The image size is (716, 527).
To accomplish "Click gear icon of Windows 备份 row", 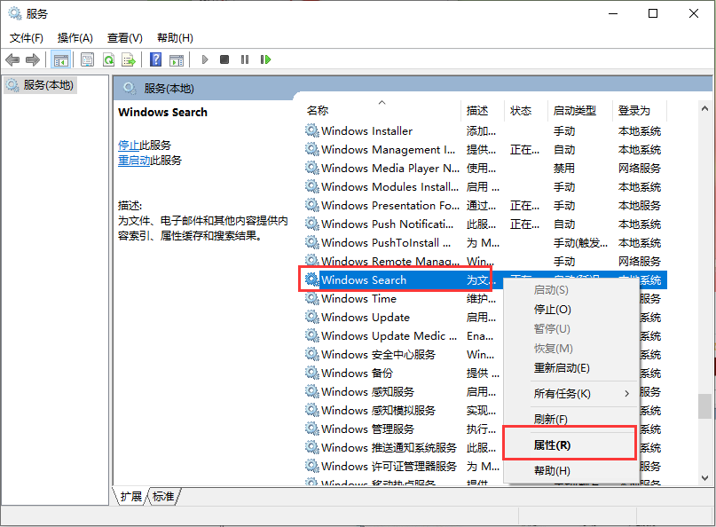I will (312, 373).
